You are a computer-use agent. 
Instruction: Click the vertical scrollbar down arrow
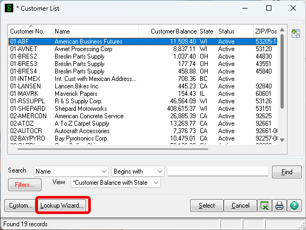tap(282, 140)
